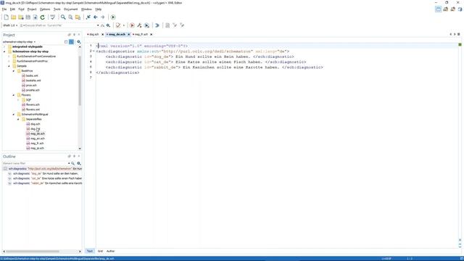464x261 pixels.
Task: Click the green validation status square in the editor
Action: coord(460,45)
